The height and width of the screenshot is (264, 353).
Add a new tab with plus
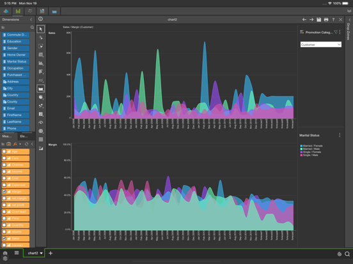coord(51,253)
